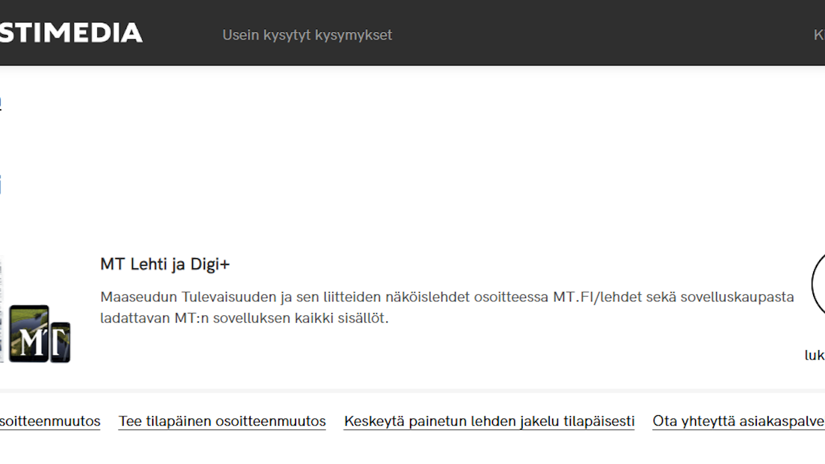825x464 pixels.
Task: Click the dark navigation bar area
Action: (x=529, y=33)
